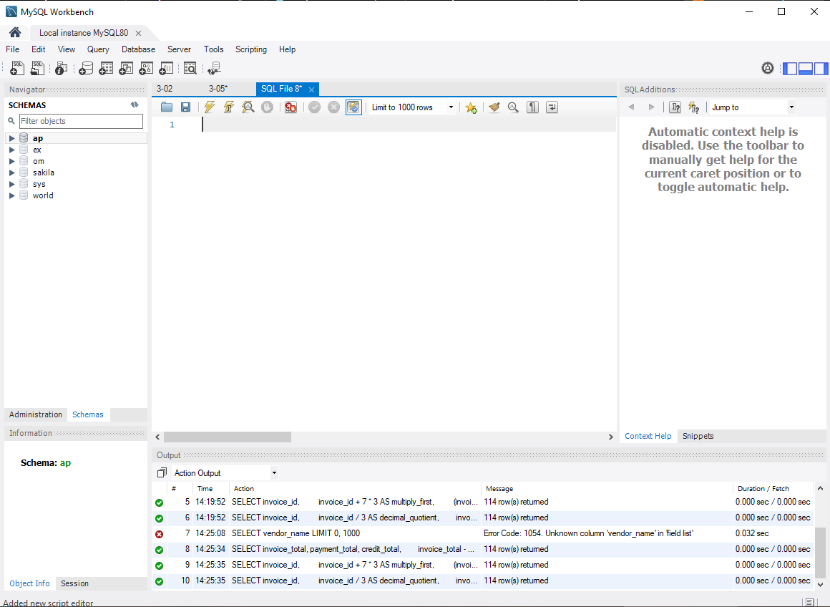Expand the sakila schema in the Navigator

[x=11, y=172]
